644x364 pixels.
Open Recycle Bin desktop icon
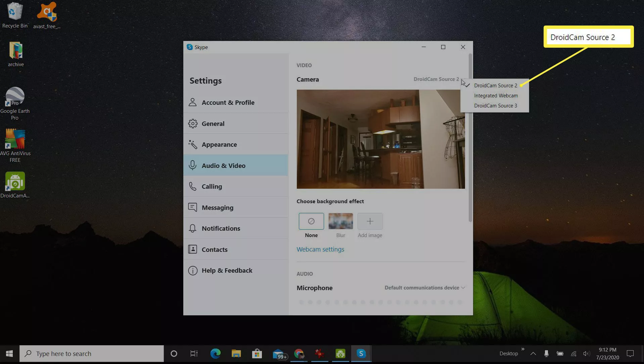click(15, 15)
